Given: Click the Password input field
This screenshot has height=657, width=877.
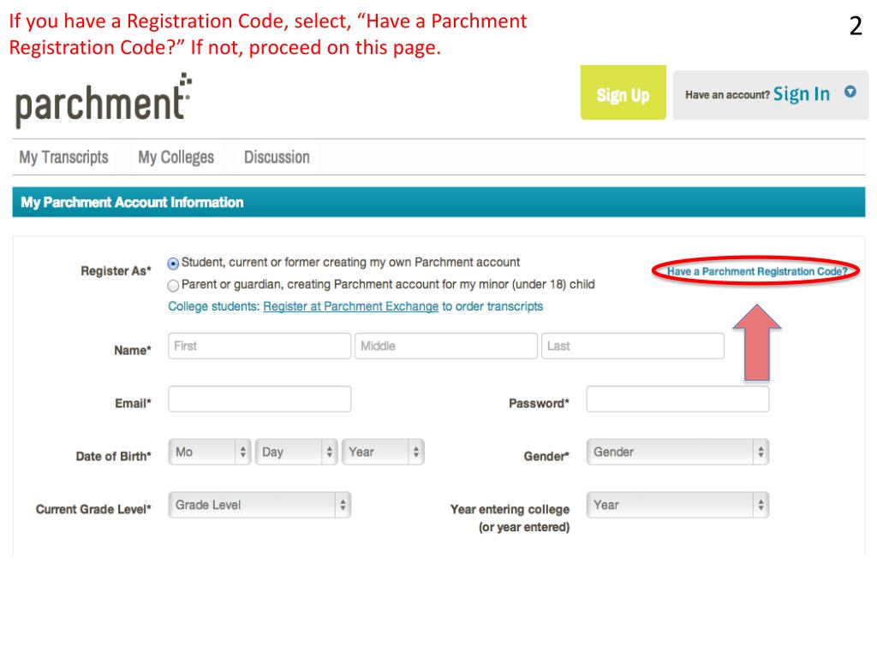Looking at the screenshot, I should coord(677,399).
